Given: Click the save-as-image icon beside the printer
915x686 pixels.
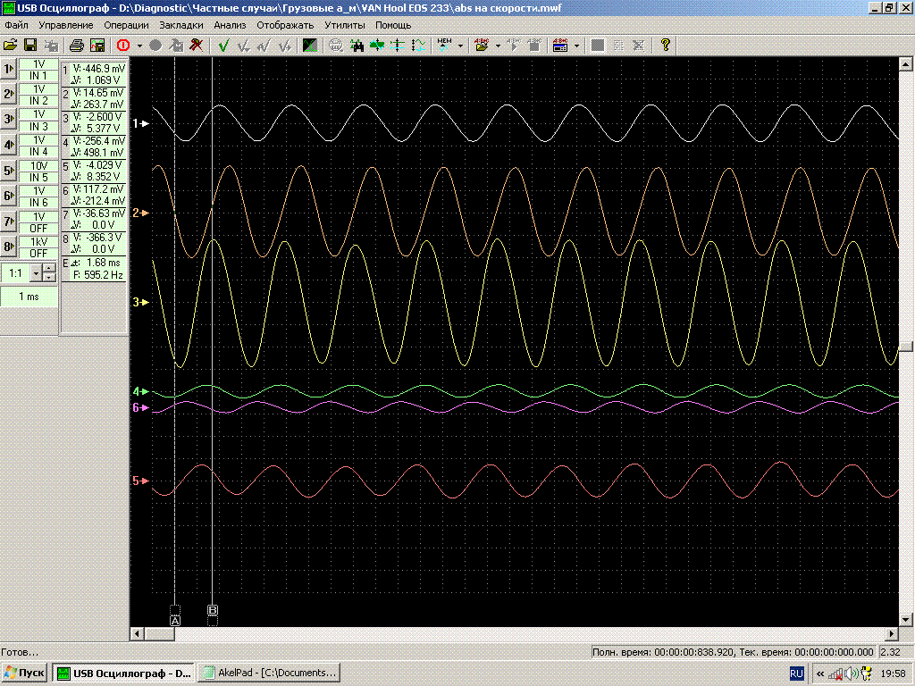Looking at the screenshot, I should (x=97, y=45).
